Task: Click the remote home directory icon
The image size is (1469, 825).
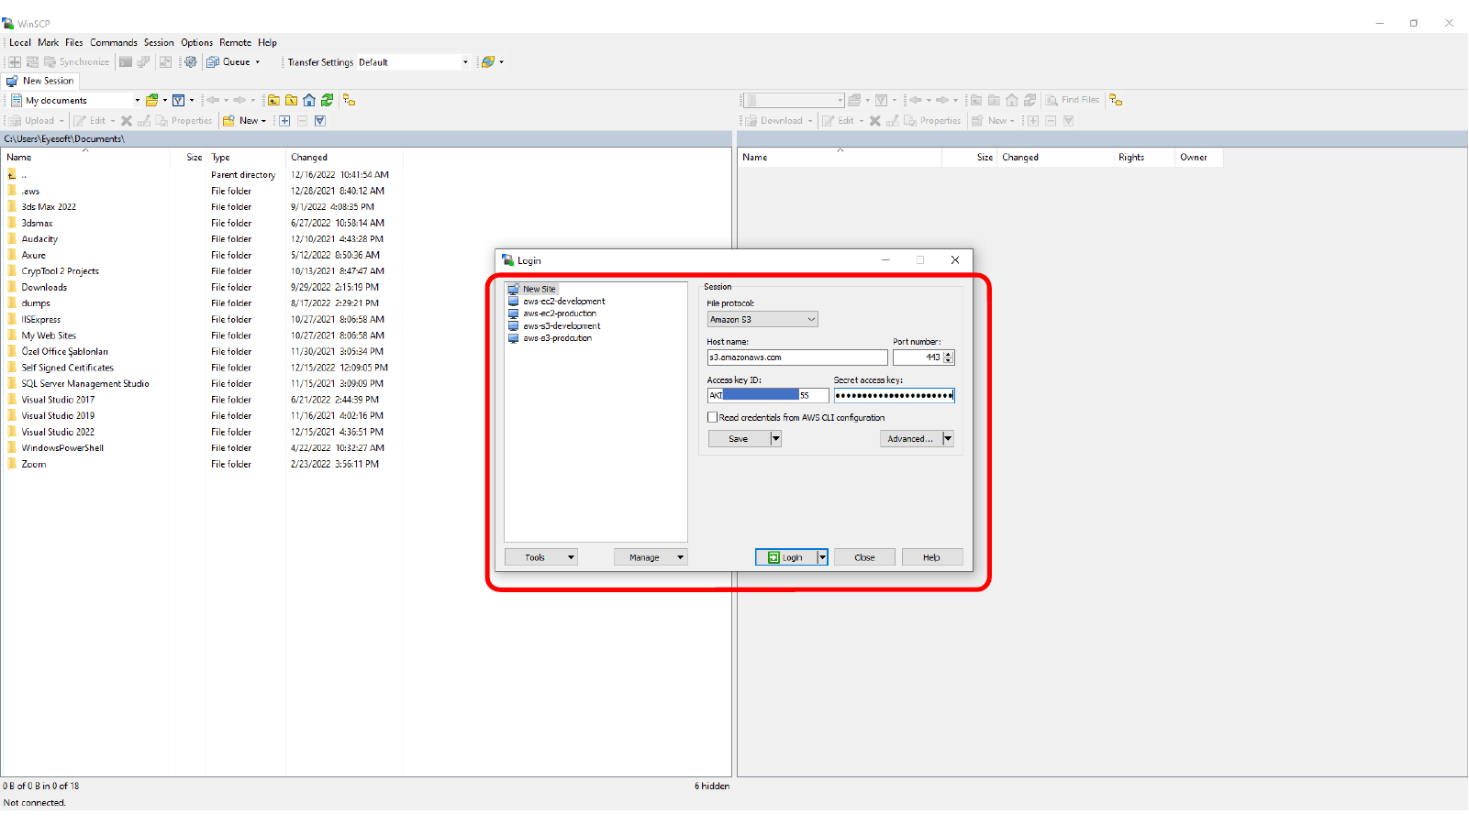Action: tap(1012, 101)
